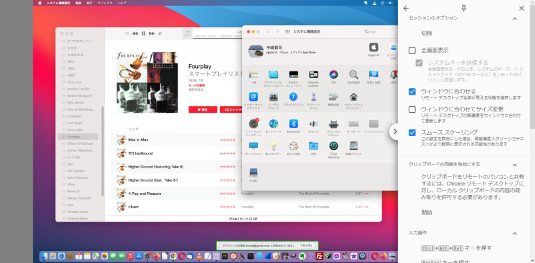The image size is (535, 263).
Task: Open ヘルプ menu in menu bar
Action: coord(122,3)
